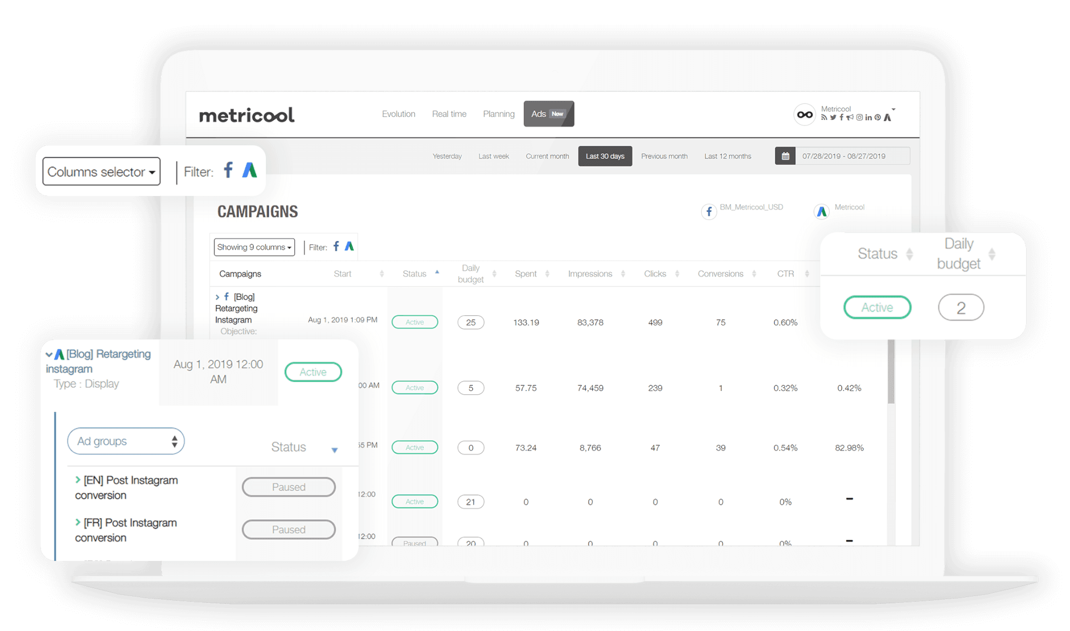Sort table by Daily budget column arrows
The height and width of the screenshot is (631, 1070).
point(494,274)
